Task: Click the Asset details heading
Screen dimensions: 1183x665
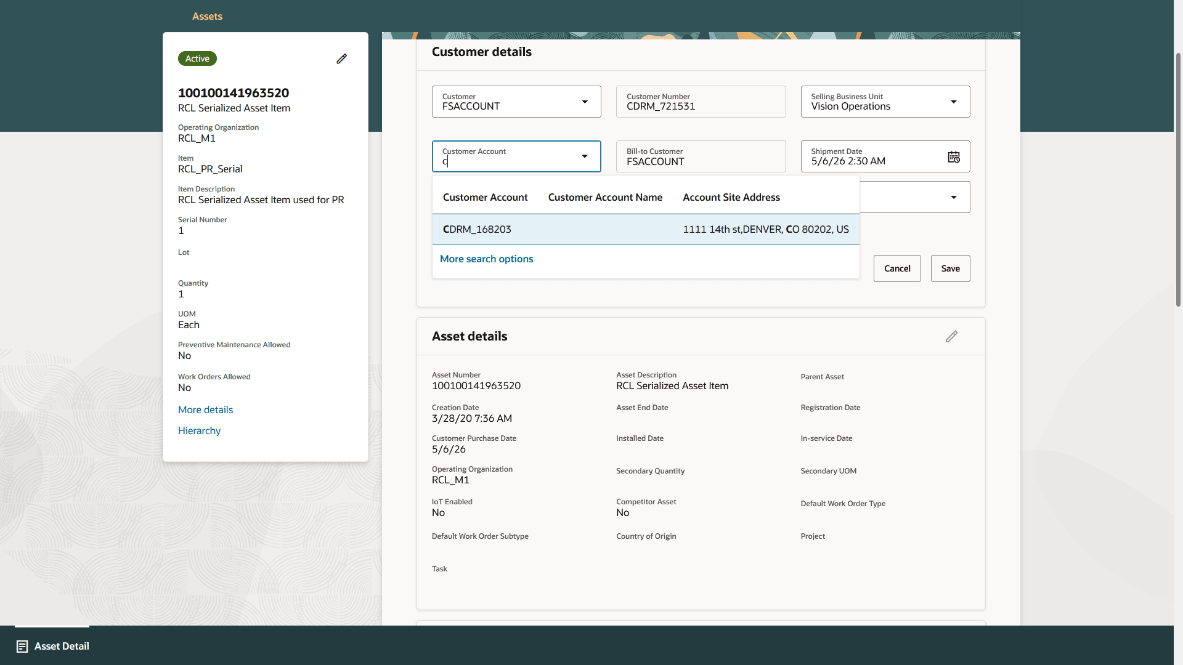Action: pyautogui.click(x=470, y=336)
